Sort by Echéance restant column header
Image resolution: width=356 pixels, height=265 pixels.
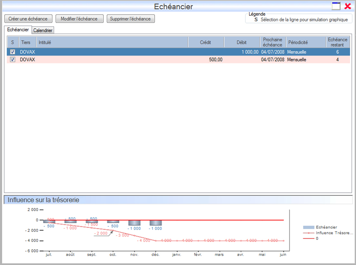[x=338, y=42]
